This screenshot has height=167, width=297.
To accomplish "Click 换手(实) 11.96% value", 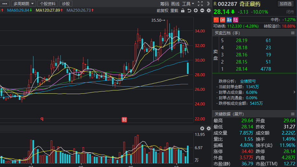I will pyautogui.click(x=288, y=145).
